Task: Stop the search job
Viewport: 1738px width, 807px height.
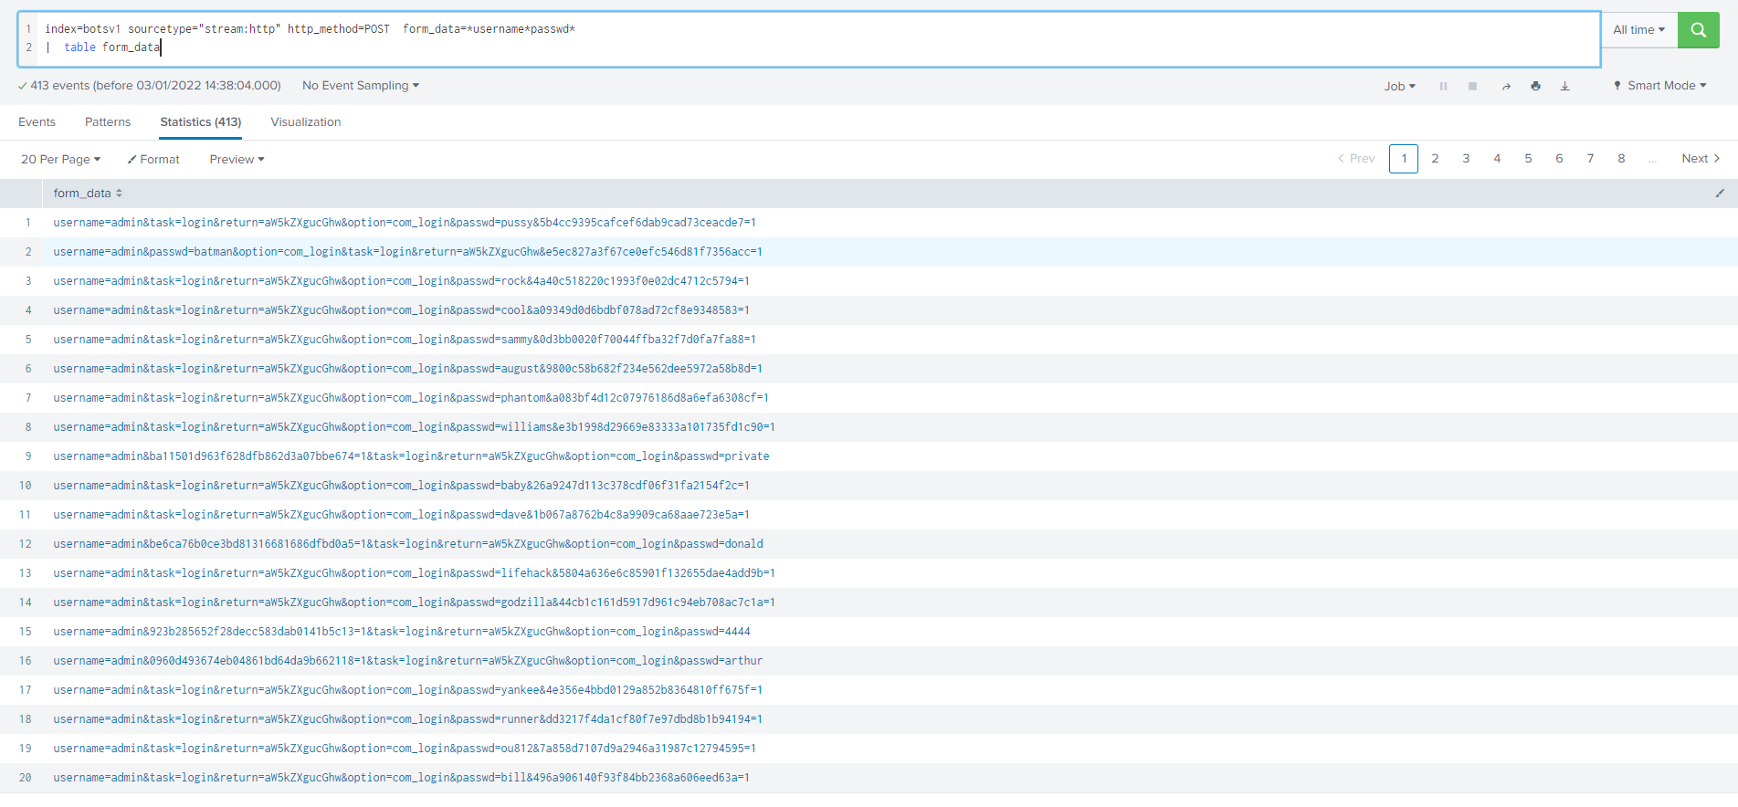Action: point(1472,86)
